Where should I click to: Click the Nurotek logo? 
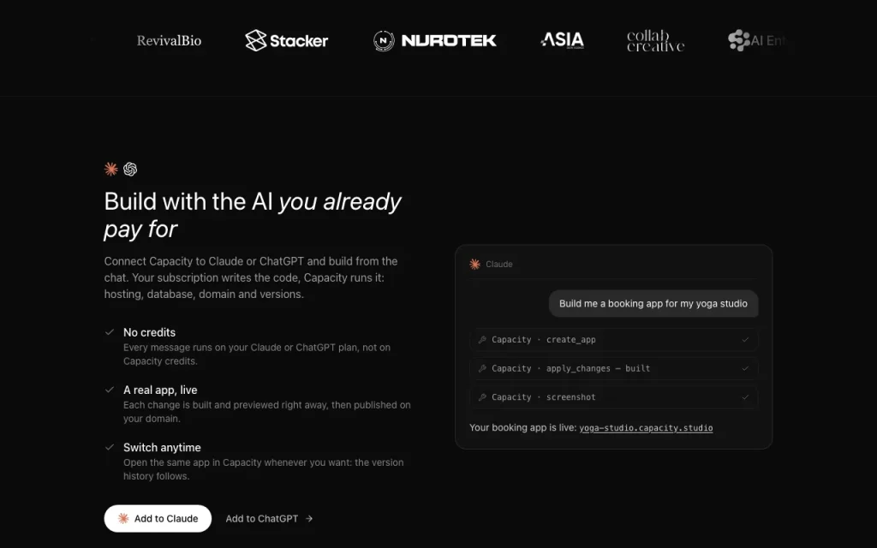tap(434, 40)
